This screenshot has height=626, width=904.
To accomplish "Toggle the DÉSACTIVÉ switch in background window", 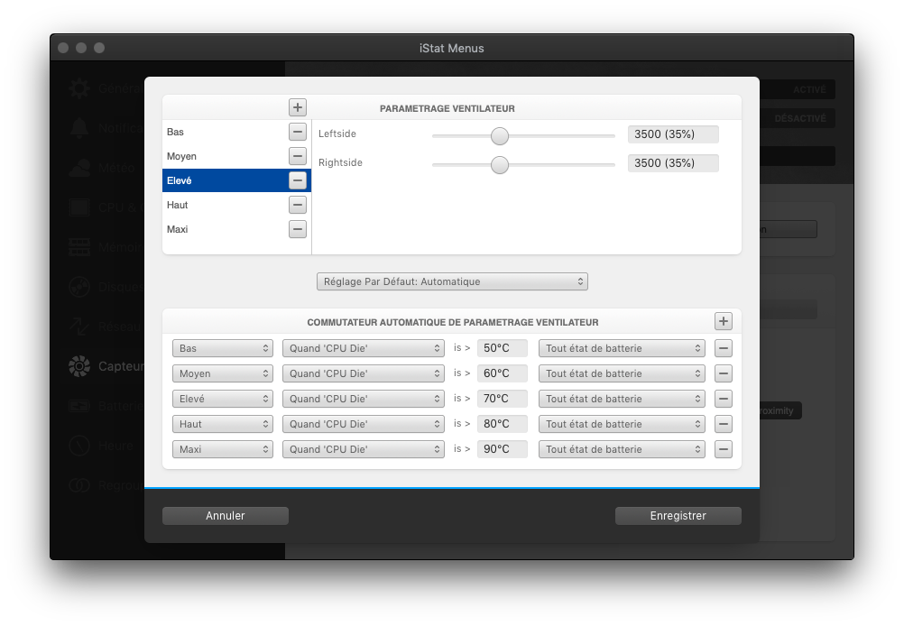I will tap(798, 118).
